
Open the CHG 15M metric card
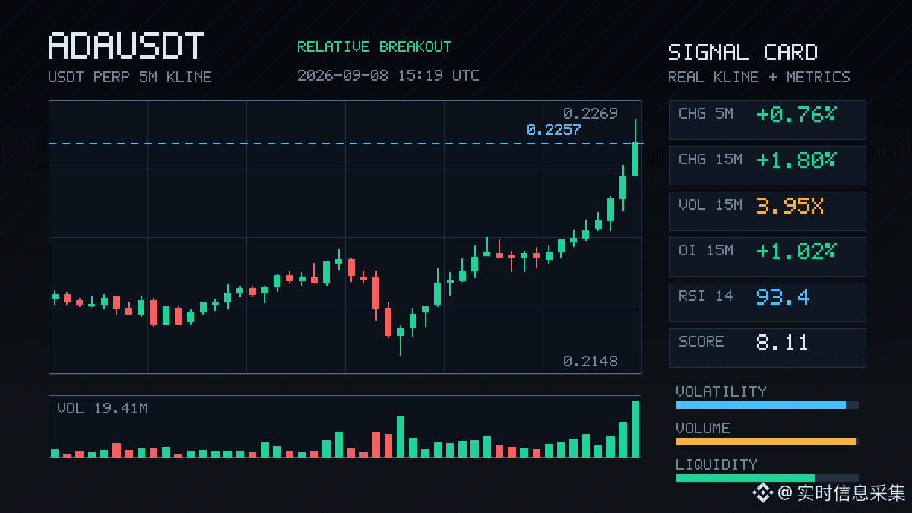point(767,165)
